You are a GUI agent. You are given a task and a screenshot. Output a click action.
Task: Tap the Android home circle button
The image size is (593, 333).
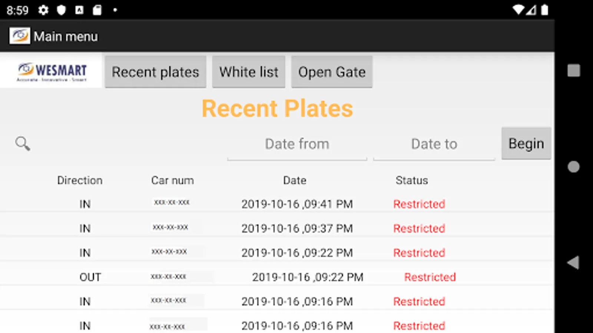coord(574,167)
